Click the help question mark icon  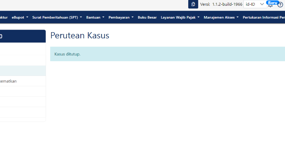(x=280, y=5)
